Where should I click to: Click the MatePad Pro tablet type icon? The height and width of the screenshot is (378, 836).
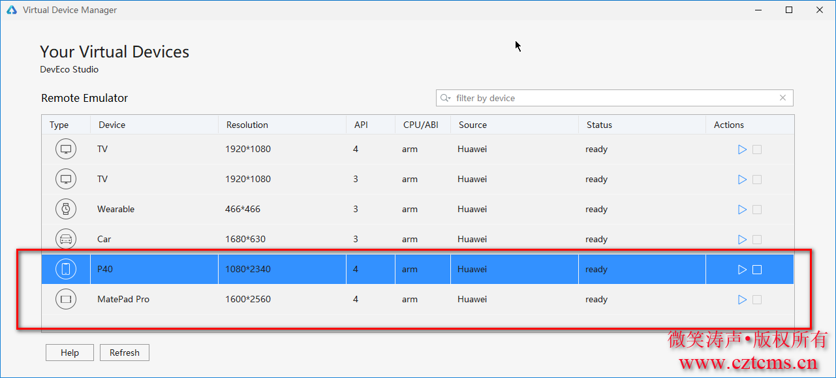point(66,299)
